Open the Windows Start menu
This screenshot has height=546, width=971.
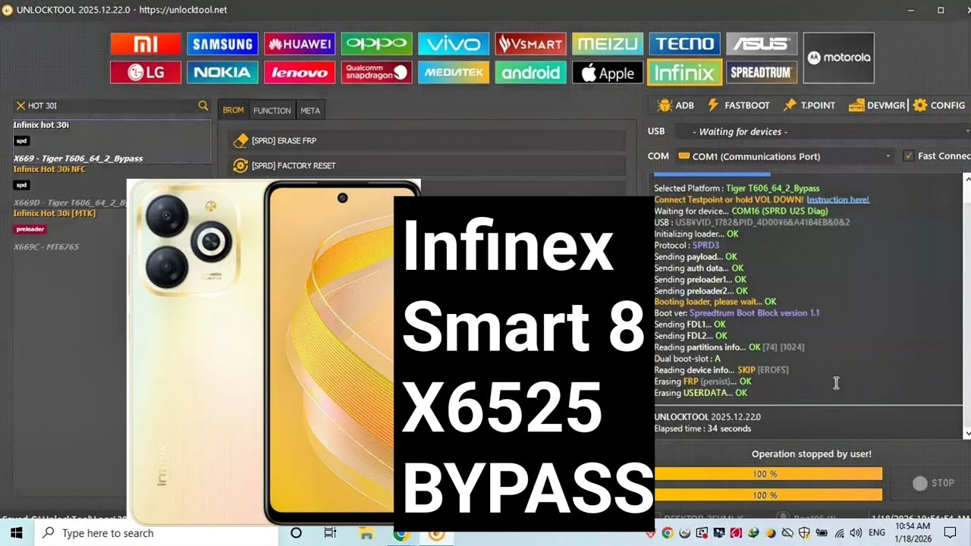17,533
